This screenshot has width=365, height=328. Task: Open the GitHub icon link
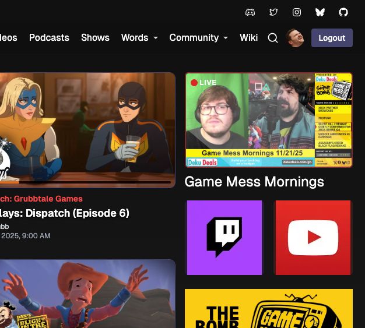[x=343, y=12]
